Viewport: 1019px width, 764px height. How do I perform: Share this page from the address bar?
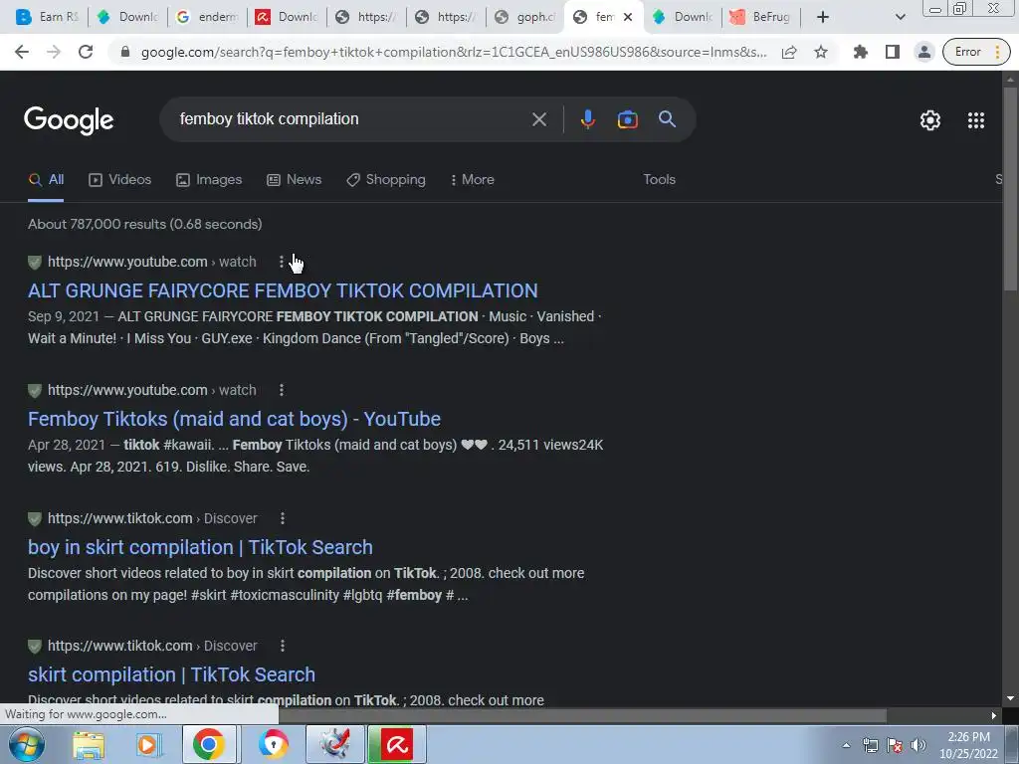pos(789,52)
